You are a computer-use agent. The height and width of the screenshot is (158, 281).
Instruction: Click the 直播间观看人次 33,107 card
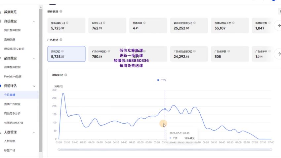[230, 25]
